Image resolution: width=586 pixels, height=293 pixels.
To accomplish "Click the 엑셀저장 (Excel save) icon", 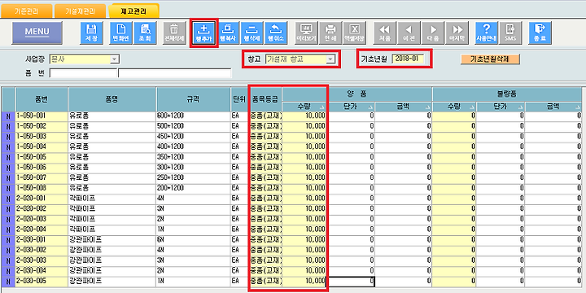I will point(354,33).
